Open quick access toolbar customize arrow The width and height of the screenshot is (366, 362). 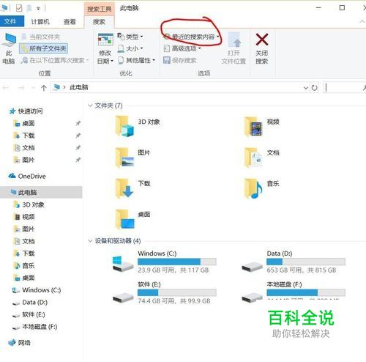[x=38, y=9]
